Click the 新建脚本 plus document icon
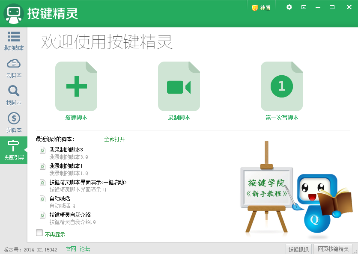The height and width of the screenshot is (254, 358). 76,86
